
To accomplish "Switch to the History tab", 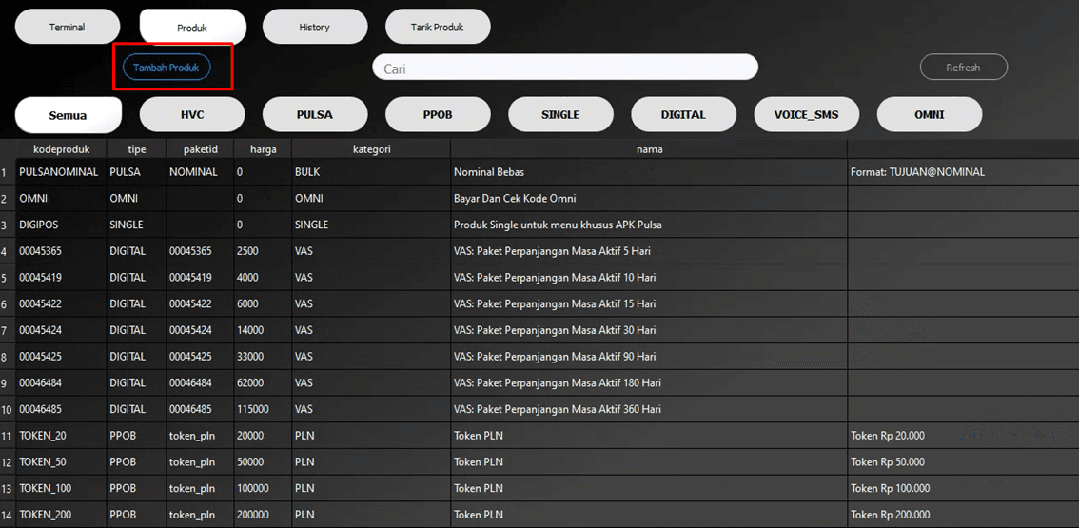I will [x=314, y=28].
